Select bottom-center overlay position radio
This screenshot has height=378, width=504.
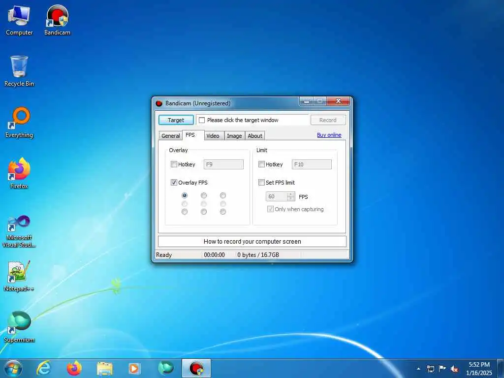[x=204, y=212]
